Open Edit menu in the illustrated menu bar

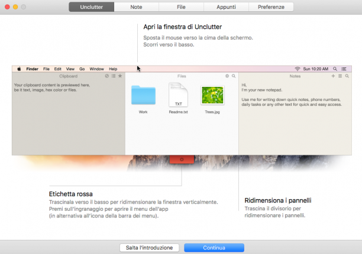58,69
